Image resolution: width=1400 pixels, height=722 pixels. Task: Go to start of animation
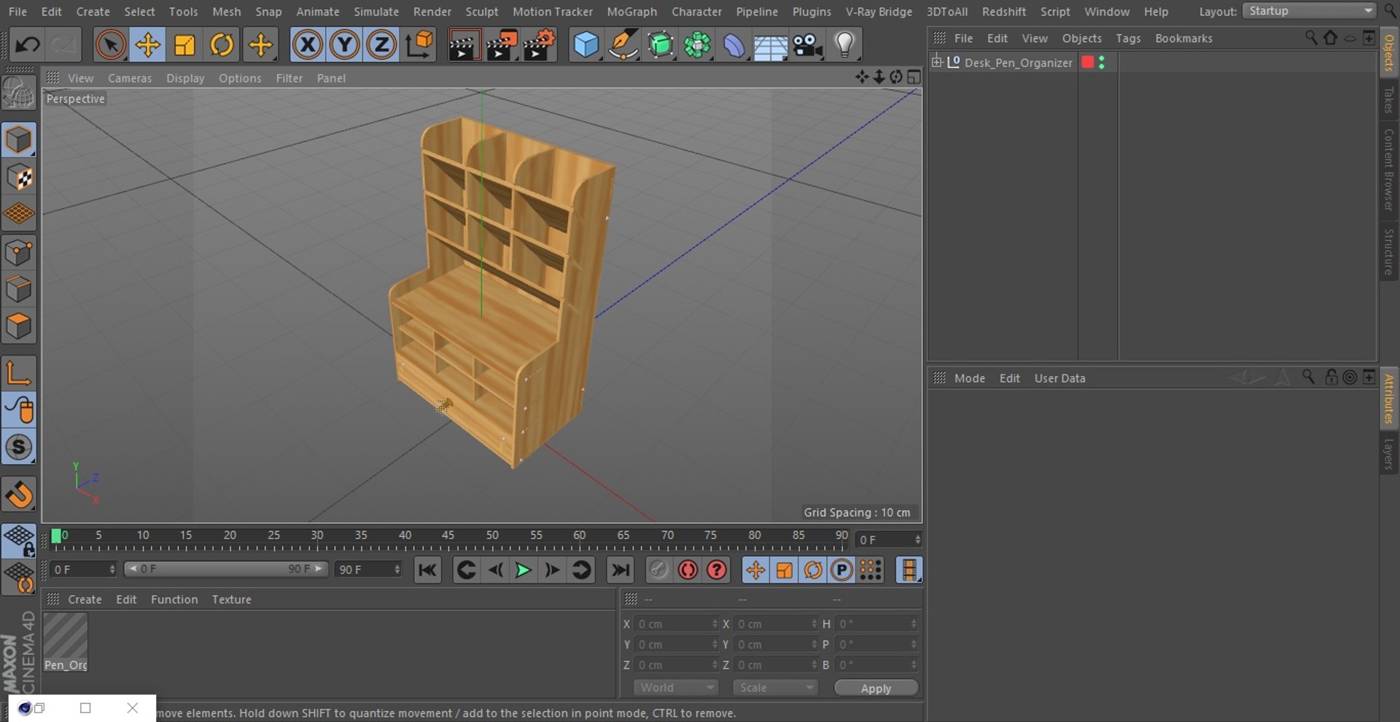(427, 570)
